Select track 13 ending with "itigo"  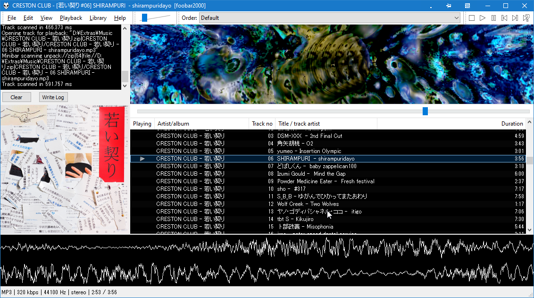tap(328, 212)
